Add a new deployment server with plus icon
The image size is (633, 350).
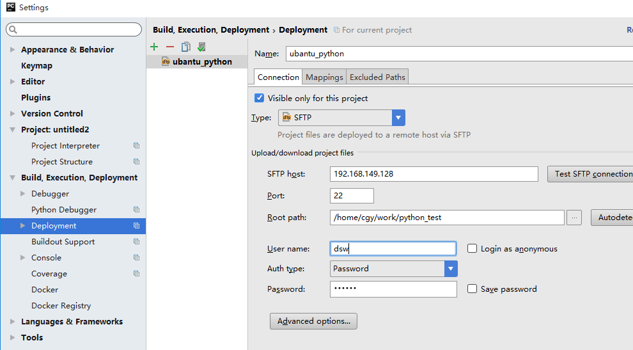(154, 47)
